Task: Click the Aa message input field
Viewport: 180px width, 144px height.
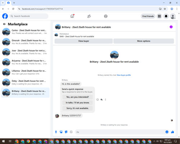Action: tap(120, 132)
